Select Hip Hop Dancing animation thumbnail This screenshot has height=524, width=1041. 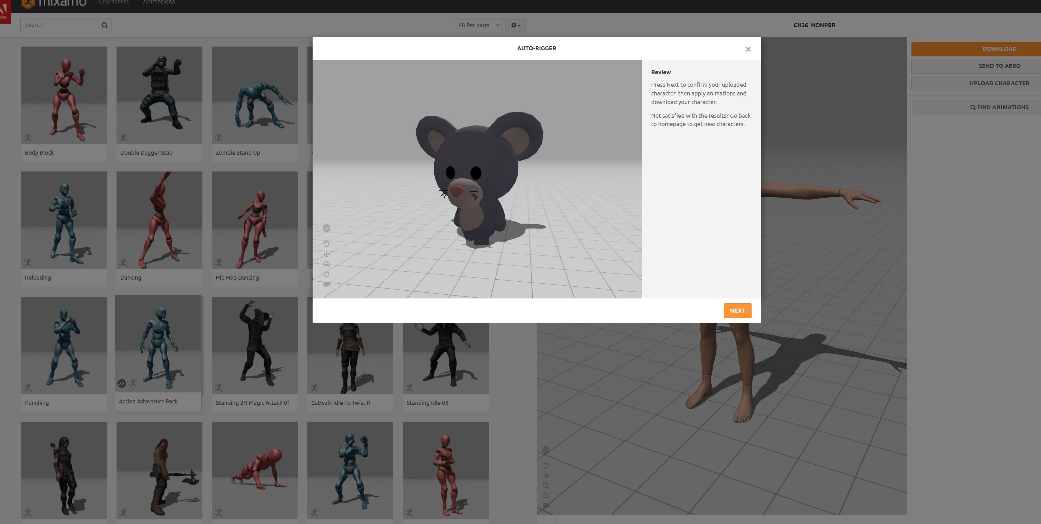coord(254,220)
